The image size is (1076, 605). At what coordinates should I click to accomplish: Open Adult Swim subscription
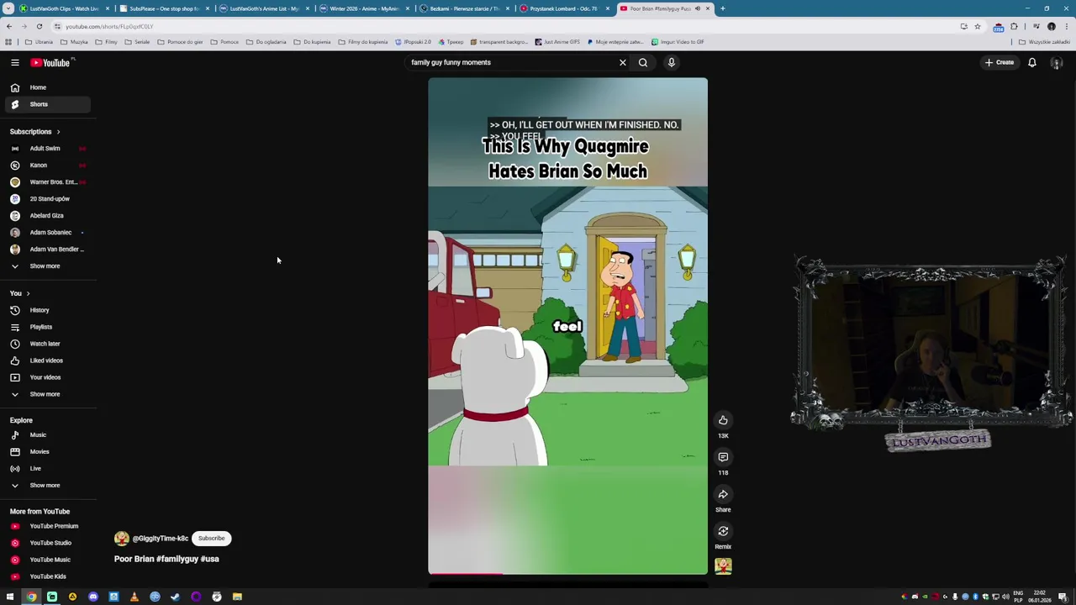(x=46, y=149)
